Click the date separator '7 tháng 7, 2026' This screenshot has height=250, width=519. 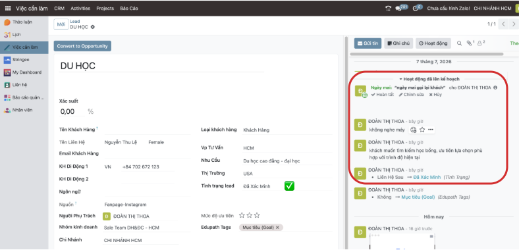click(x=433, y=61)
